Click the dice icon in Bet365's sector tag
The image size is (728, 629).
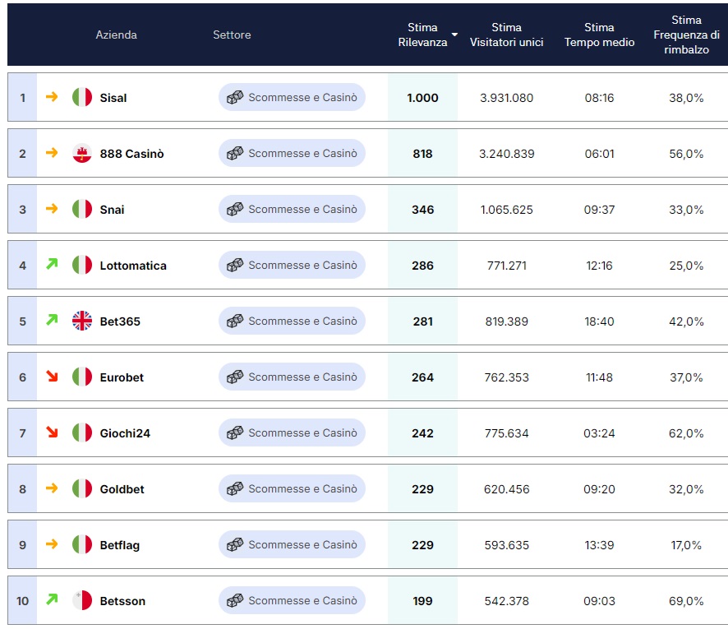coord(235,321)
